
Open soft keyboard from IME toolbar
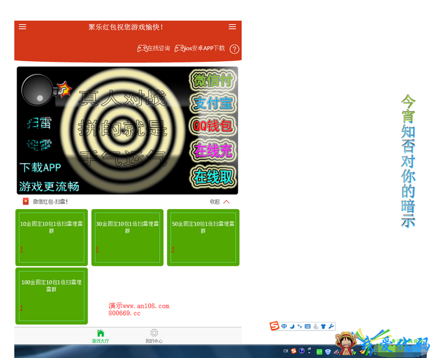point(308,326)
